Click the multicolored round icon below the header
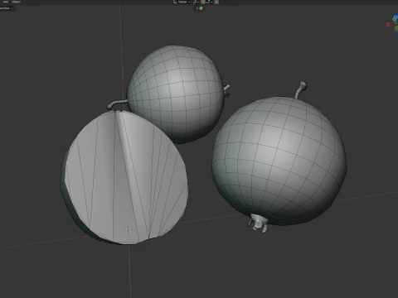Screen dimensions: 398x298 point(201,8)
